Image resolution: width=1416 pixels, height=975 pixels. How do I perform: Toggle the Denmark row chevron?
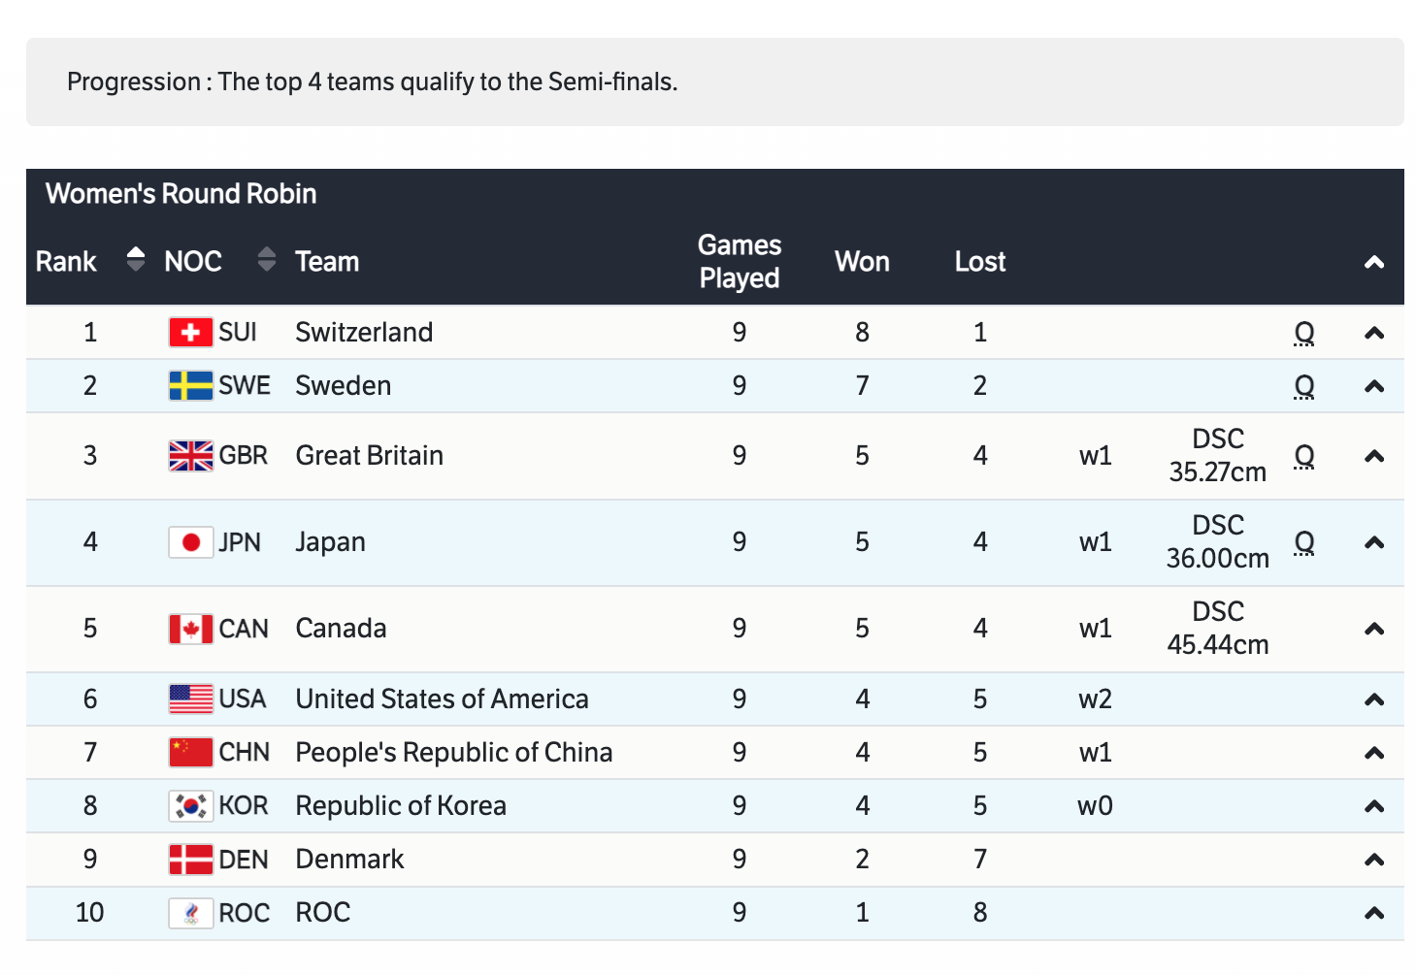point(1373,860)
